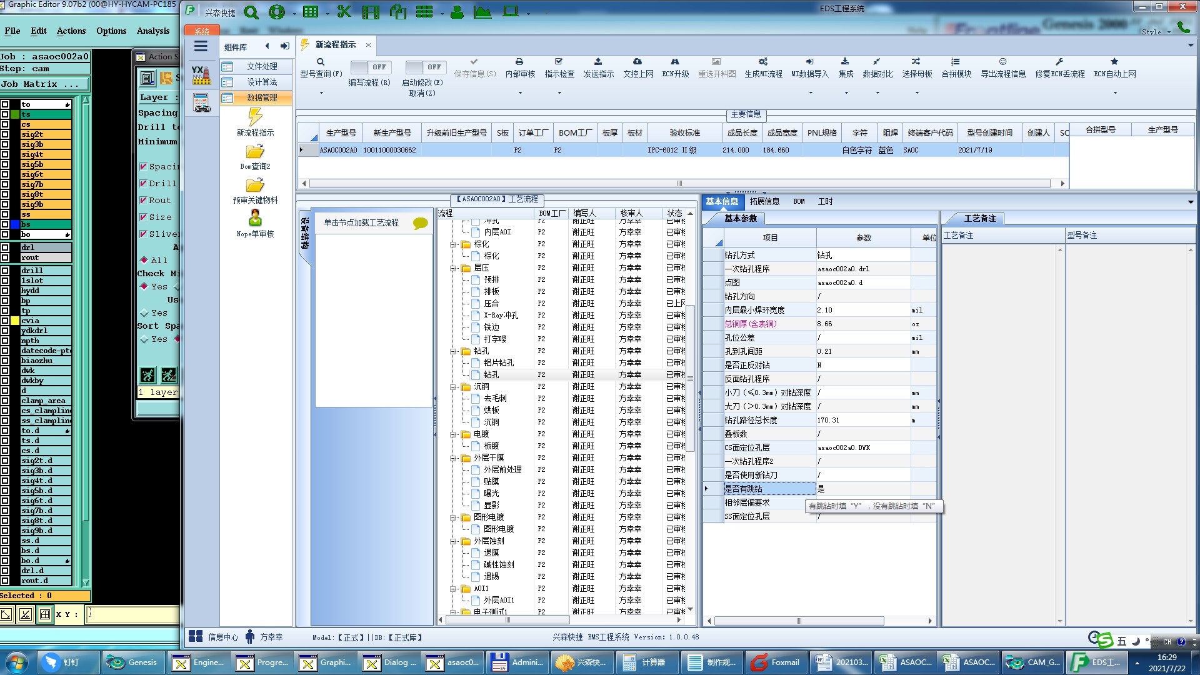Click the 内部审核 printer icon
The height and width of the screenshot is (675, 1200).
coord(519,62)
